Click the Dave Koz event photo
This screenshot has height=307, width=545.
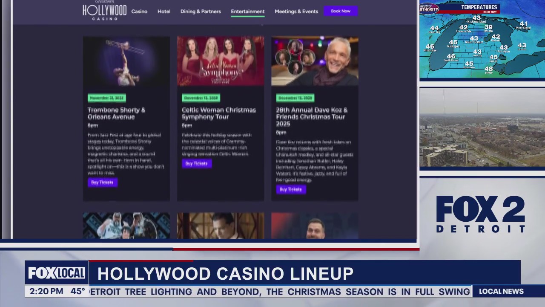[315, 61]
